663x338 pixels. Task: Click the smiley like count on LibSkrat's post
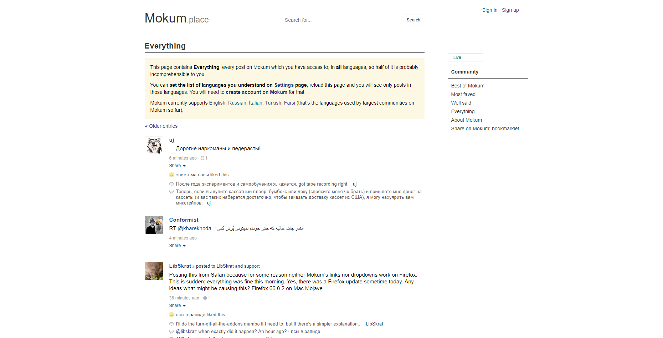206,298
